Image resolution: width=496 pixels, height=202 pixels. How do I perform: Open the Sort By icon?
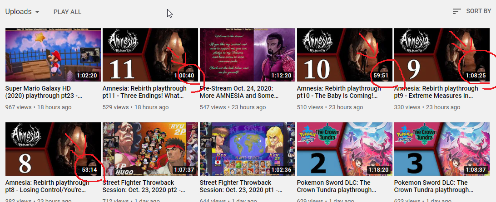point(456,11)
